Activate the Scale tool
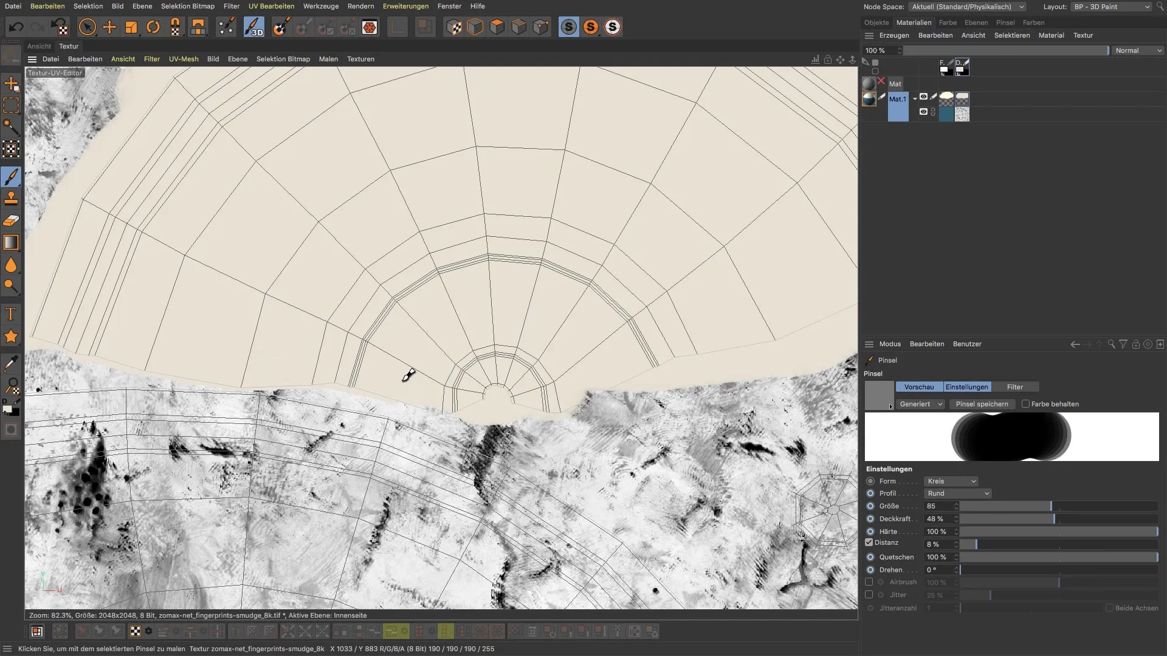 tap(131, 27)
